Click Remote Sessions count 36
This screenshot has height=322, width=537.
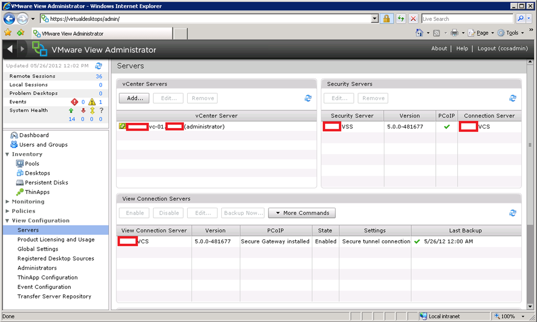coord(99,77)
